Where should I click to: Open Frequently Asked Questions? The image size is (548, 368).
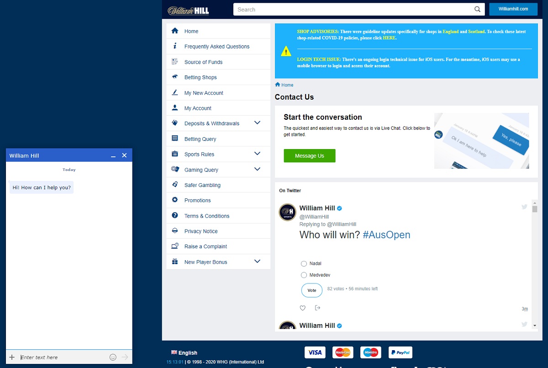[x=216, y=47]
